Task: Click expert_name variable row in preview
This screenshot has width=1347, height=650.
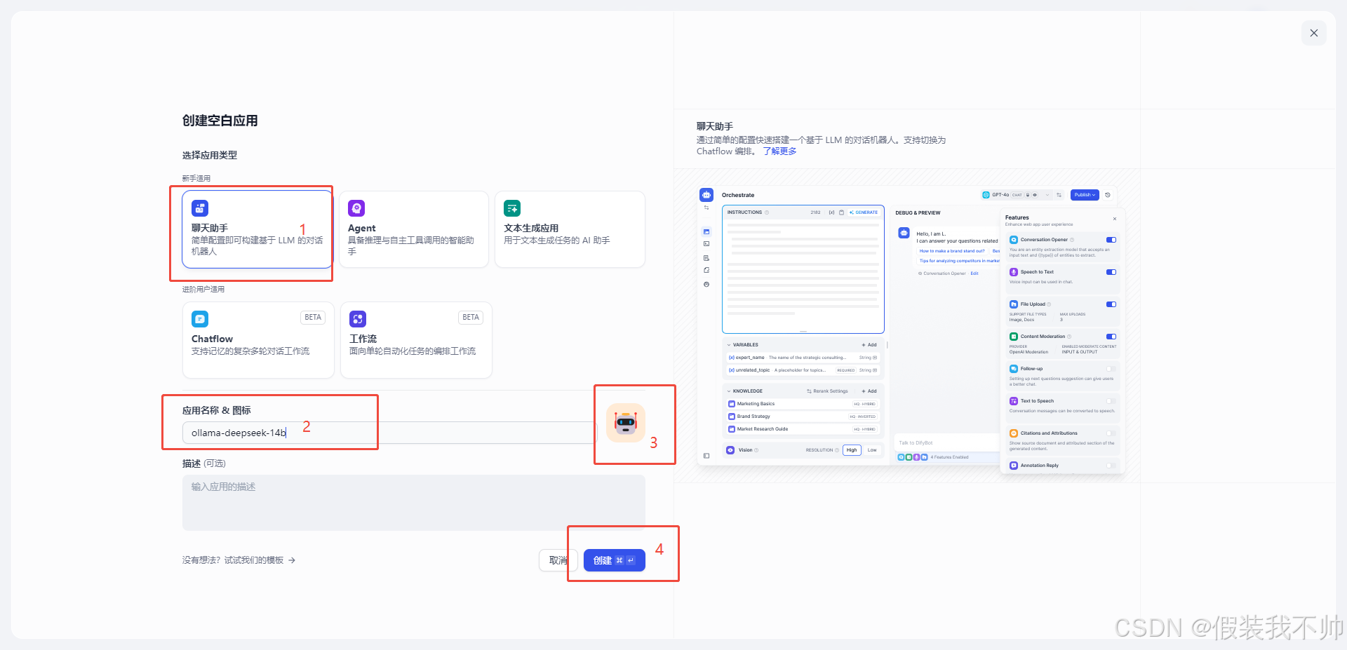Action: click(x=803, y=358)
